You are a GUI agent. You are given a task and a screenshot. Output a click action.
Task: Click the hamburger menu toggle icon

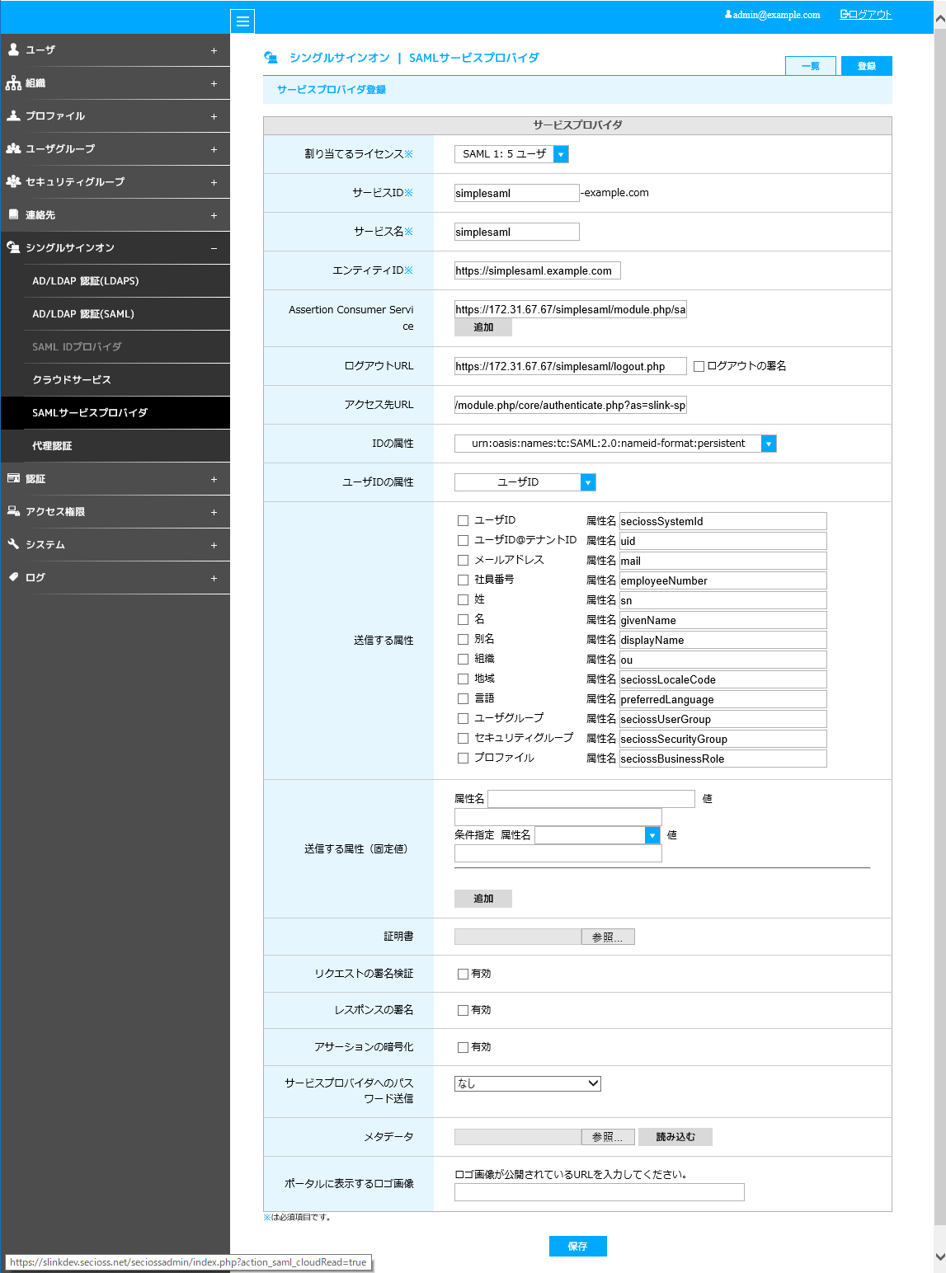(242, 21)
